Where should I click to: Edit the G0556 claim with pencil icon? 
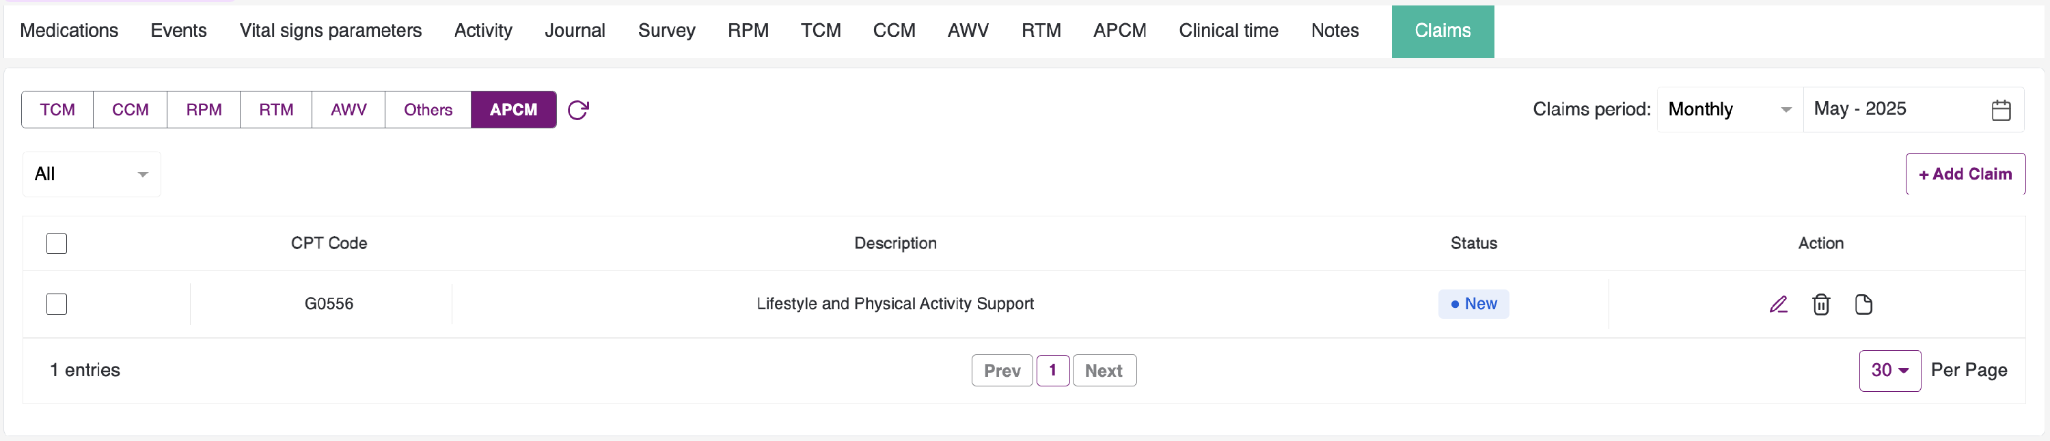tap(1778, 304)
